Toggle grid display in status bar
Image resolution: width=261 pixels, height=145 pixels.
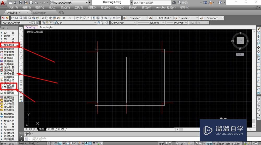coord(56,143)
